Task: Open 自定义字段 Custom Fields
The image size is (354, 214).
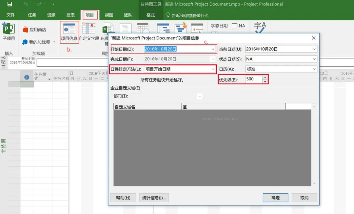Action: 89,32
